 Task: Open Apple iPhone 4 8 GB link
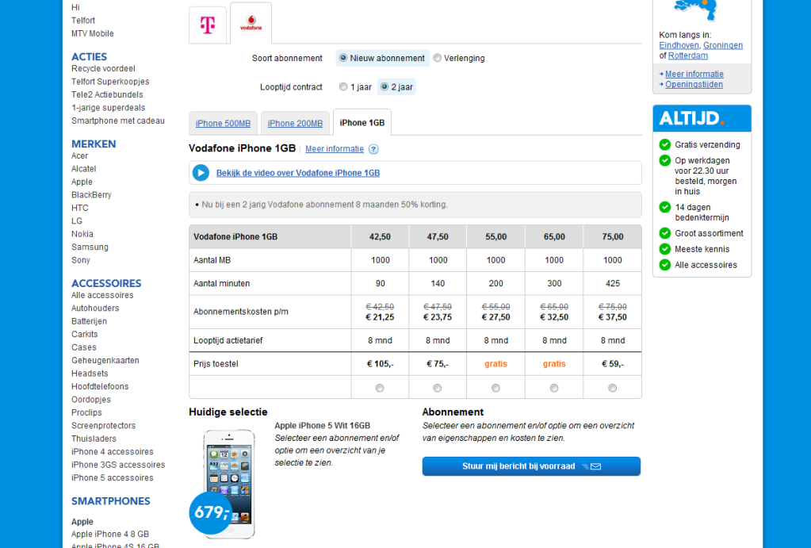coord(110,534)
